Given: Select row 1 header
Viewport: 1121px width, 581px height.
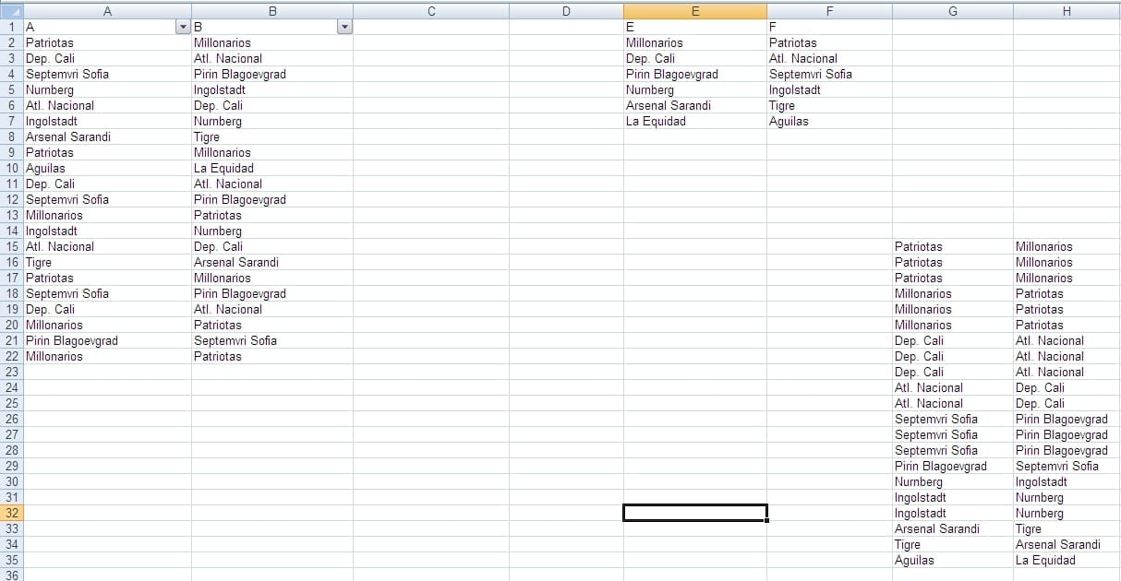Looking at the screenshot, I should tap(11, 27).
